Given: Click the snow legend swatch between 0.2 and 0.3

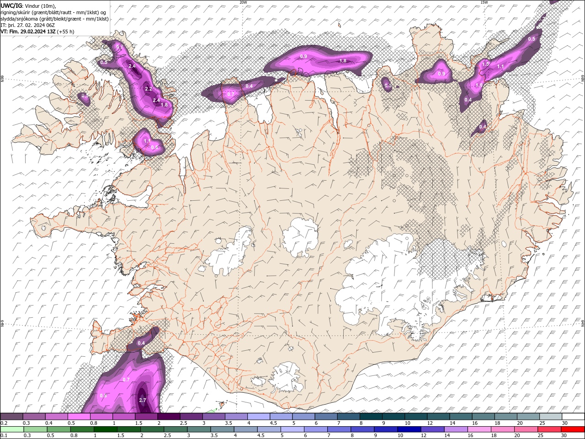Looking at the screenshot, I should pos(12,417).
